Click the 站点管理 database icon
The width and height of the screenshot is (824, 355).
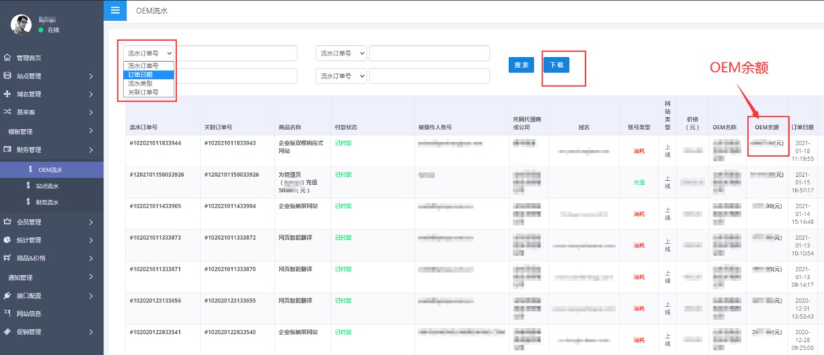[8, 76]
